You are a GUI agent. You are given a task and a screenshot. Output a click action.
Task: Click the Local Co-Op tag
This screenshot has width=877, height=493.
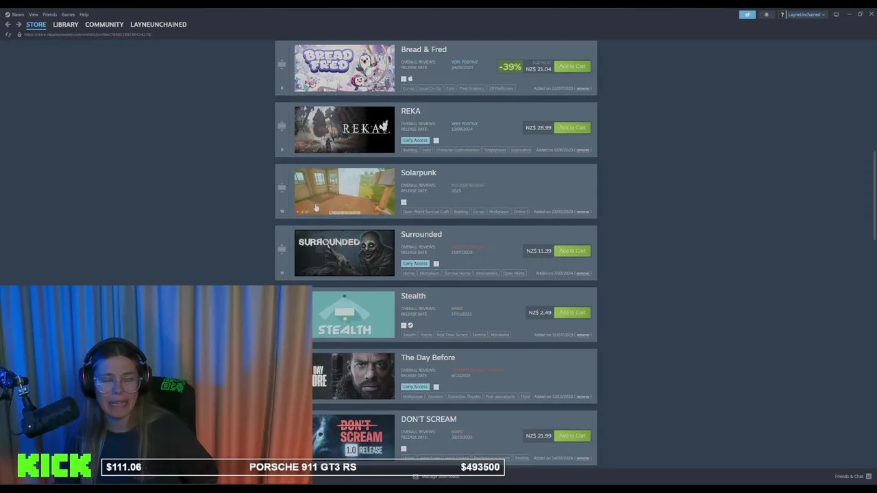click(x=430, y=88)
